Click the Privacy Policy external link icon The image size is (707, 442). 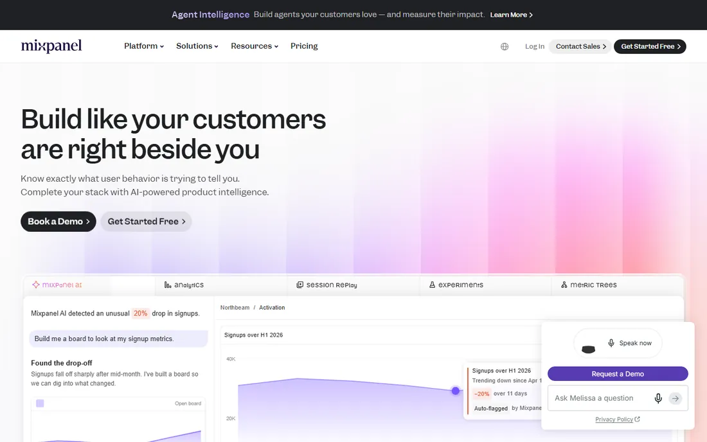click(637, 419)
